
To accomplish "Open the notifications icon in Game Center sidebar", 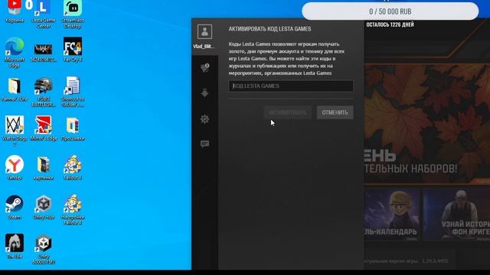I will 204,68.
